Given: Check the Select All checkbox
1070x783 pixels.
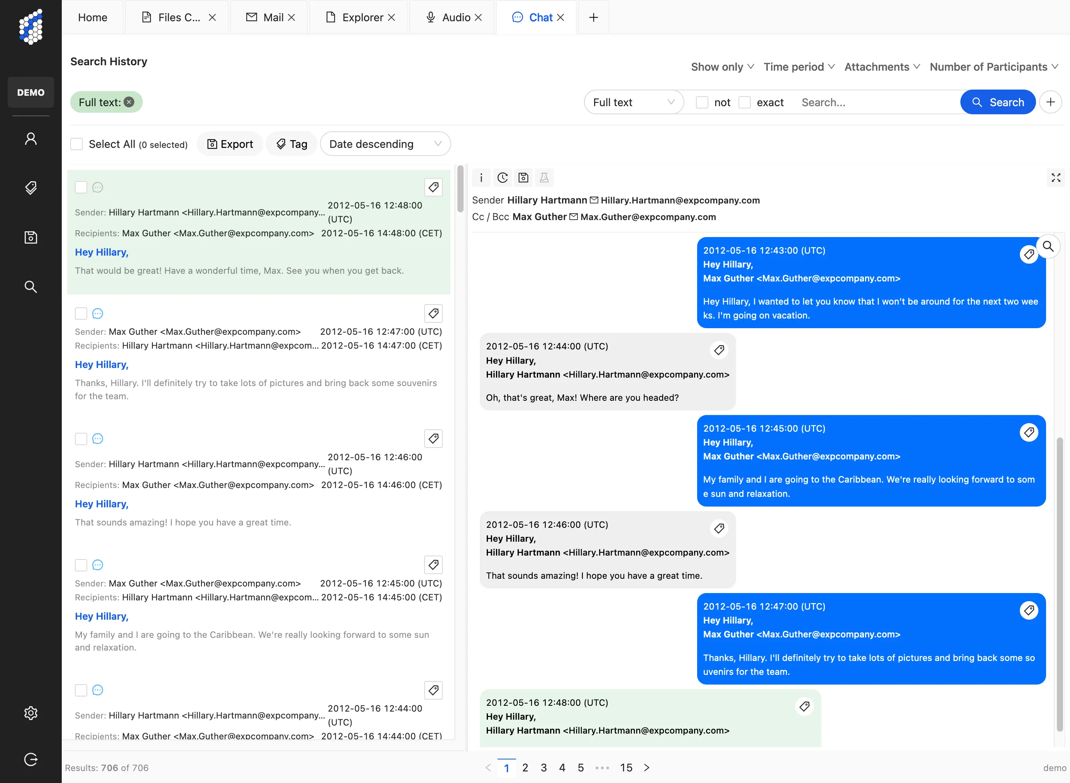Looking at the screenshot, I should 77,144.
